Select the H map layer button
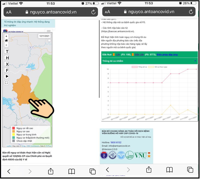Screen dimensions: 200x179 click(6, 58)
